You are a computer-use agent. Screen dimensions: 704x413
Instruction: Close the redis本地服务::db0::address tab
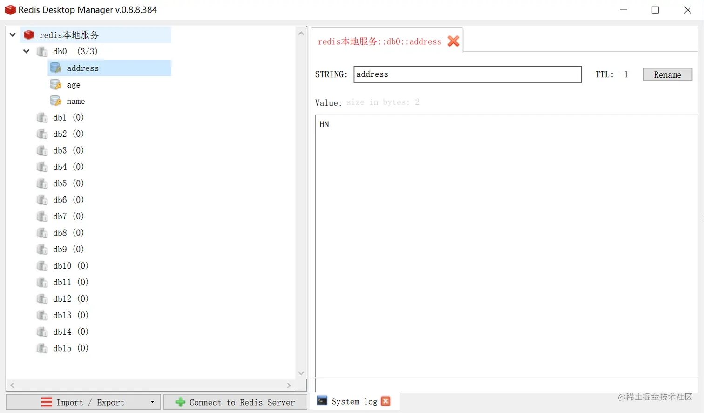pyautogui.click(x=454, y=41)
